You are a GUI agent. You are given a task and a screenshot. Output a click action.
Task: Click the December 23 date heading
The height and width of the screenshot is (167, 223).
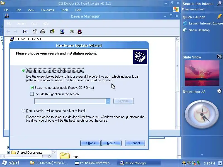(194, 92)
